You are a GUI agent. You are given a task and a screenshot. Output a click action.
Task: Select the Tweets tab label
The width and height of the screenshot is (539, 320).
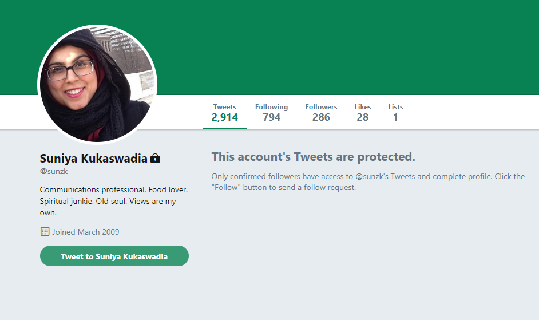(x=224, y=107)
